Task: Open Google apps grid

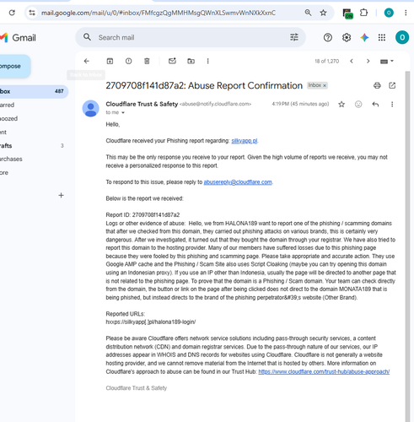Action: click(x=382, y=37)
